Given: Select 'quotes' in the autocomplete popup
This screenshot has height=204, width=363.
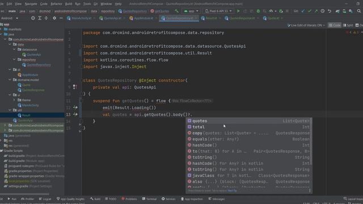Looking at the screenshot, I should coord(249,121).
